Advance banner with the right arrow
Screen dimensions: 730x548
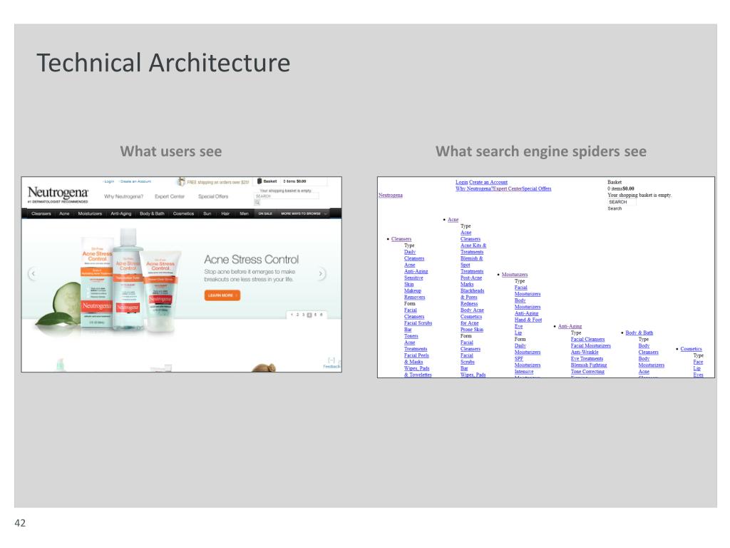(321, 273)
